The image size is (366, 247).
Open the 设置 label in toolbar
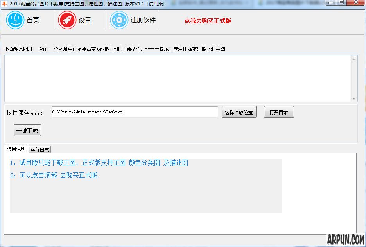(85, 20)
